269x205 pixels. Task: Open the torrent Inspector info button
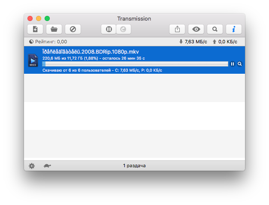(234, 29)
